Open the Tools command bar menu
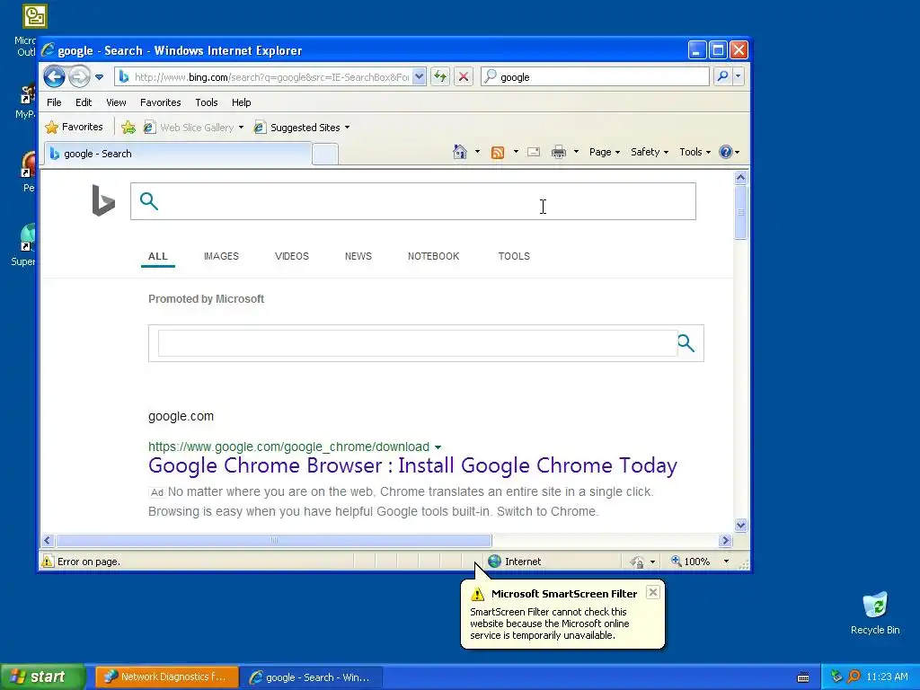920x690 pixels. [x=694, y=152]
